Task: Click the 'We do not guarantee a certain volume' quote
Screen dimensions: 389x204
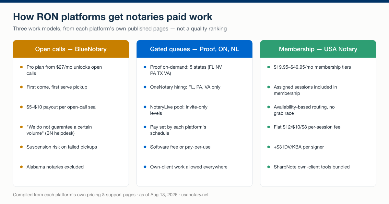Action: pos(59,130)
